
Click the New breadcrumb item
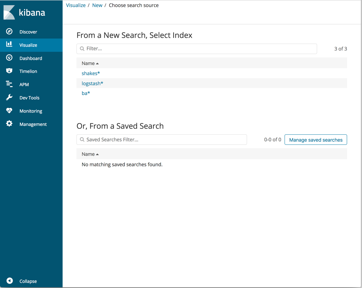[x=97, y=5]
